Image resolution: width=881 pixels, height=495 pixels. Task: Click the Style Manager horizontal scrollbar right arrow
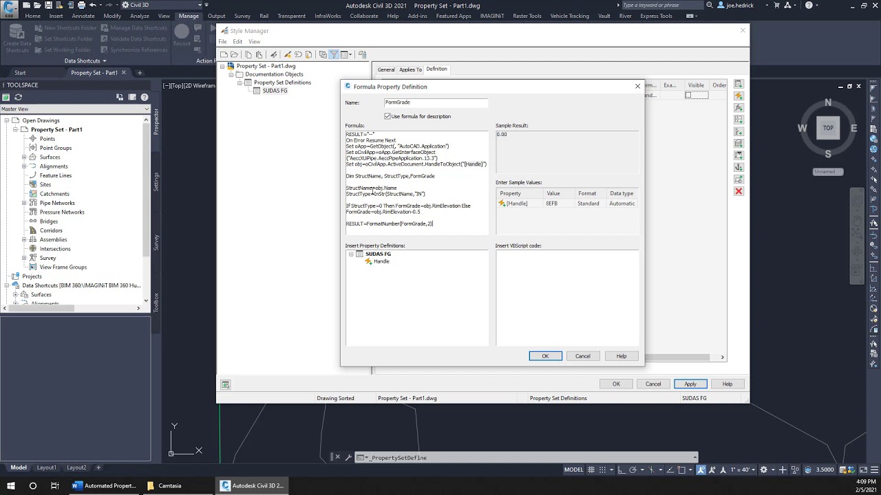(722, 357)
